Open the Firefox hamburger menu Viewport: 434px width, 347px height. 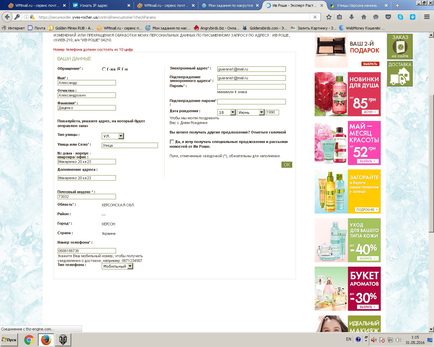427,17
